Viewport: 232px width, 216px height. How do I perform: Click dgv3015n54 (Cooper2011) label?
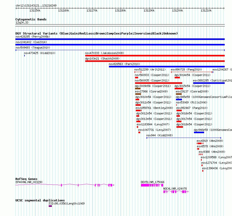(x=192, y=86)
